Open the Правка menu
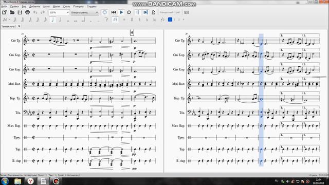This screenshot has height=185, width=329. [14, 7]
